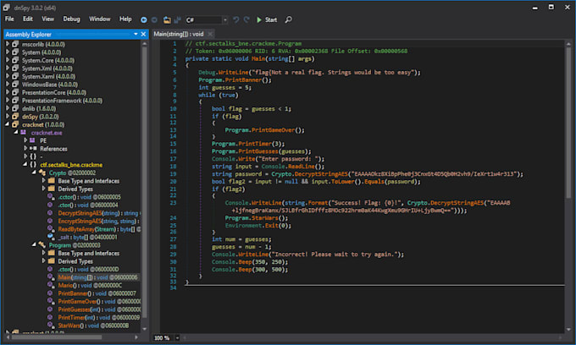Click the Main(string[]) method icon in tree
Screen dimensions: 576x345
pos(51,277)
